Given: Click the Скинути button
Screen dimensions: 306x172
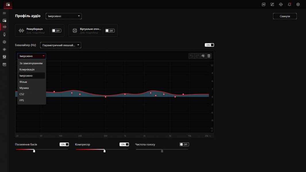Looking at the screenshot, I should (285, 16).
